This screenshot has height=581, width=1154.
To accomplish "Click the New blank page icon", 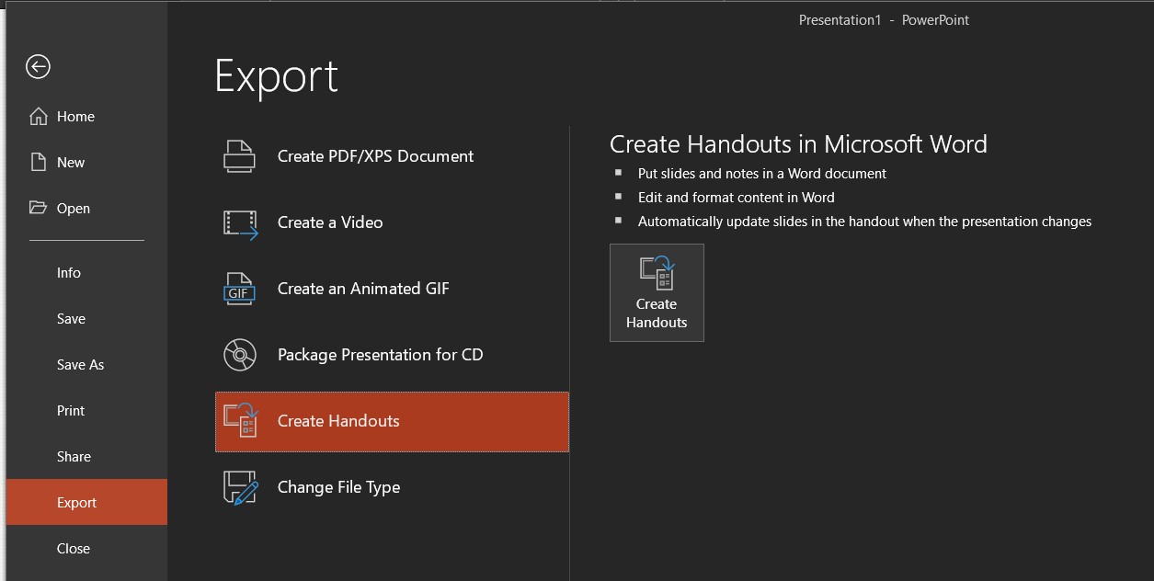I will point(39,163).
